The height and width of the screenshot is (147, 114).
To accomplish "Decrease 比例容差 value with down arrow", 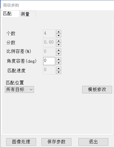I will (59, 54).
